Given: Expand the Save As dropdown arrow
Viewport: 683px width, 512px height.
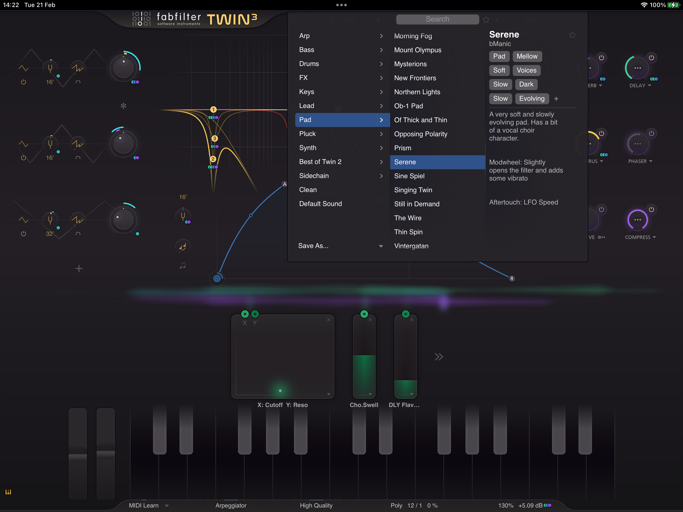Looking at the screenshot, I should (x=381, y=246).
